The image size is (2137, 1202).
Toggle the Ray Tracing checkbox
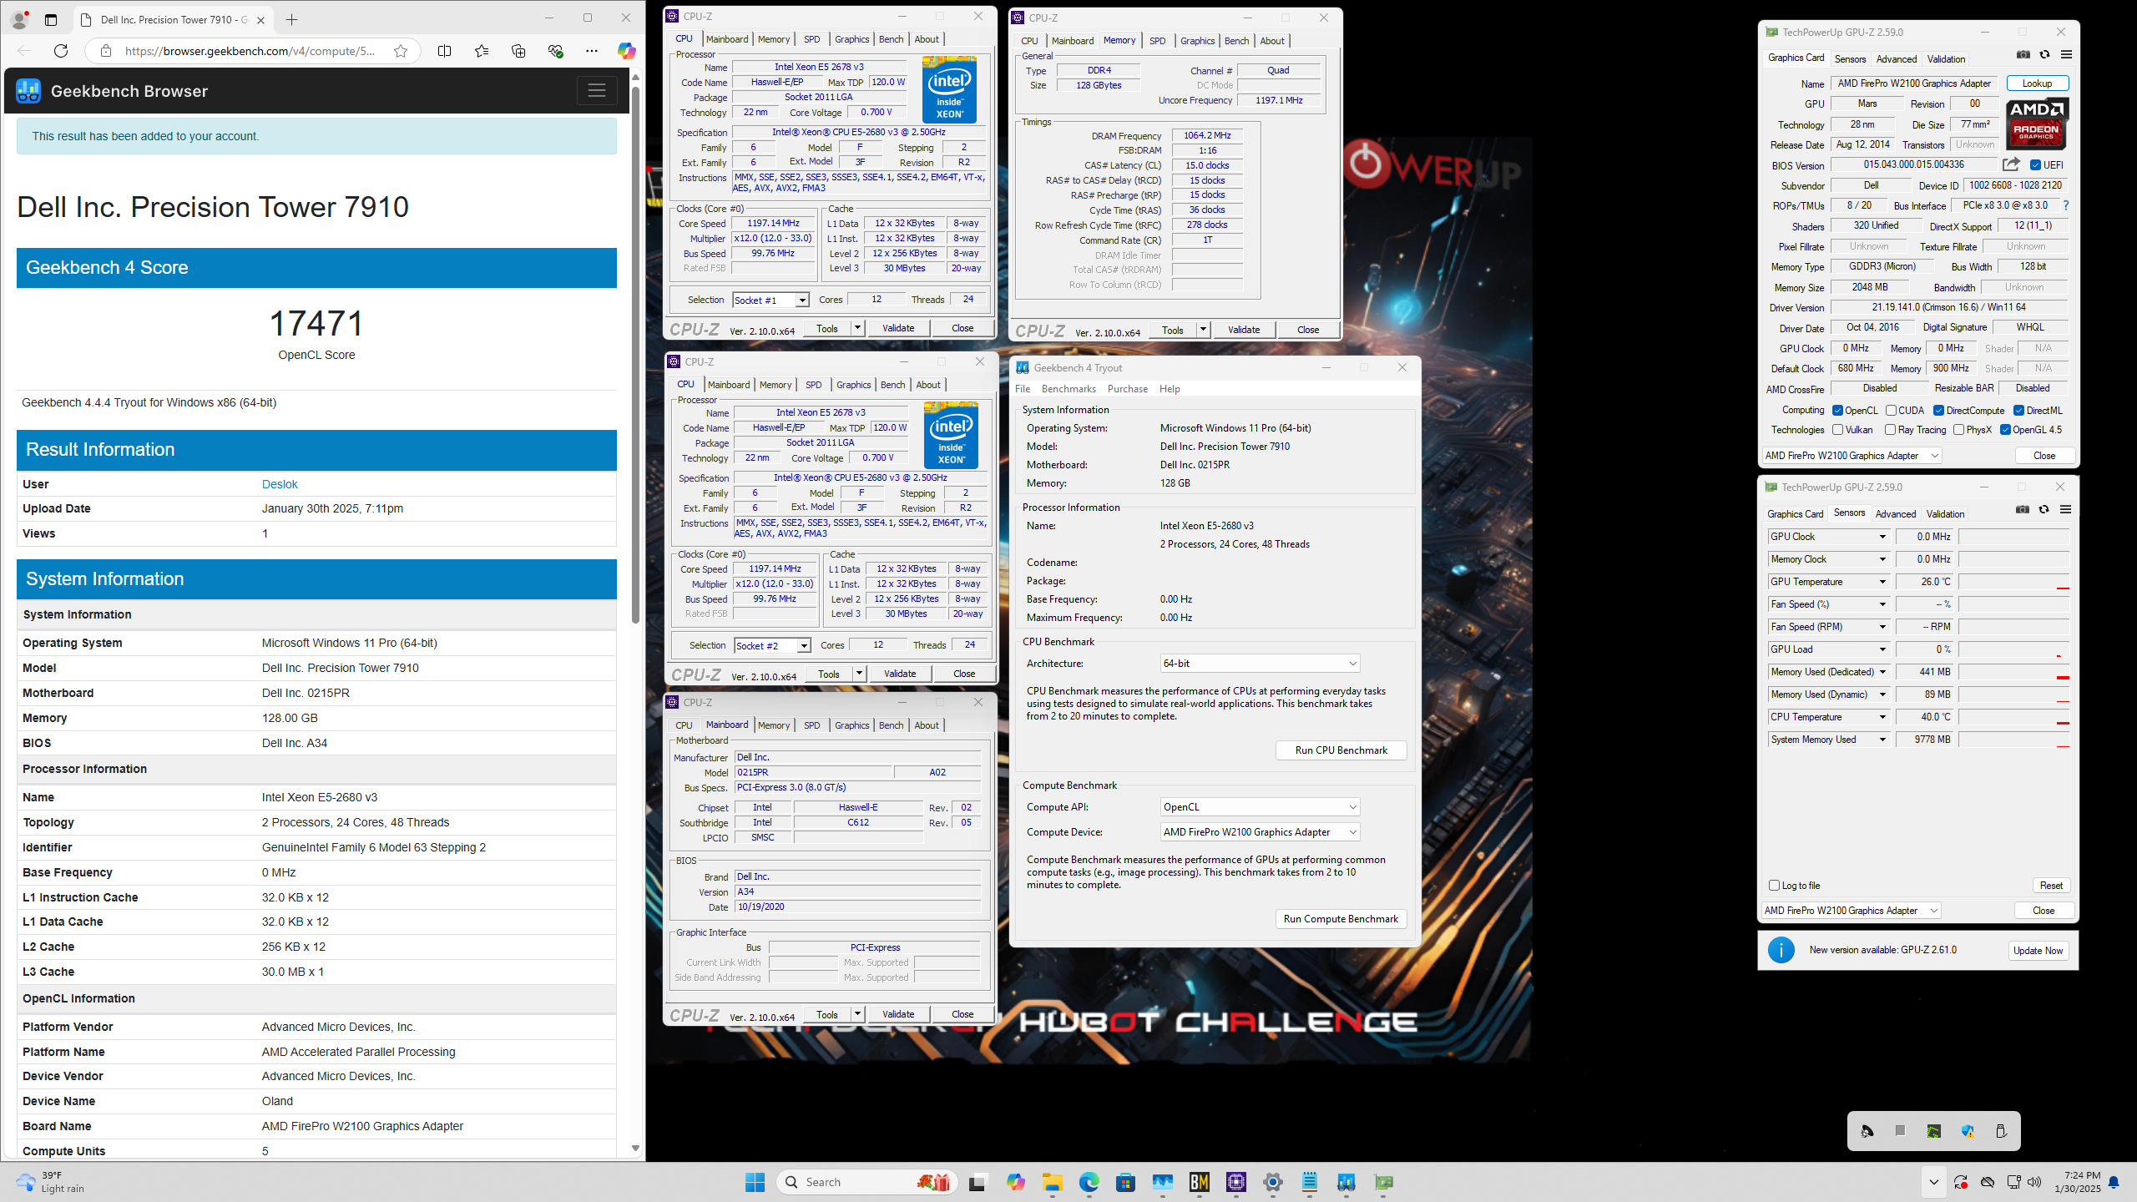coord(1890,430)
